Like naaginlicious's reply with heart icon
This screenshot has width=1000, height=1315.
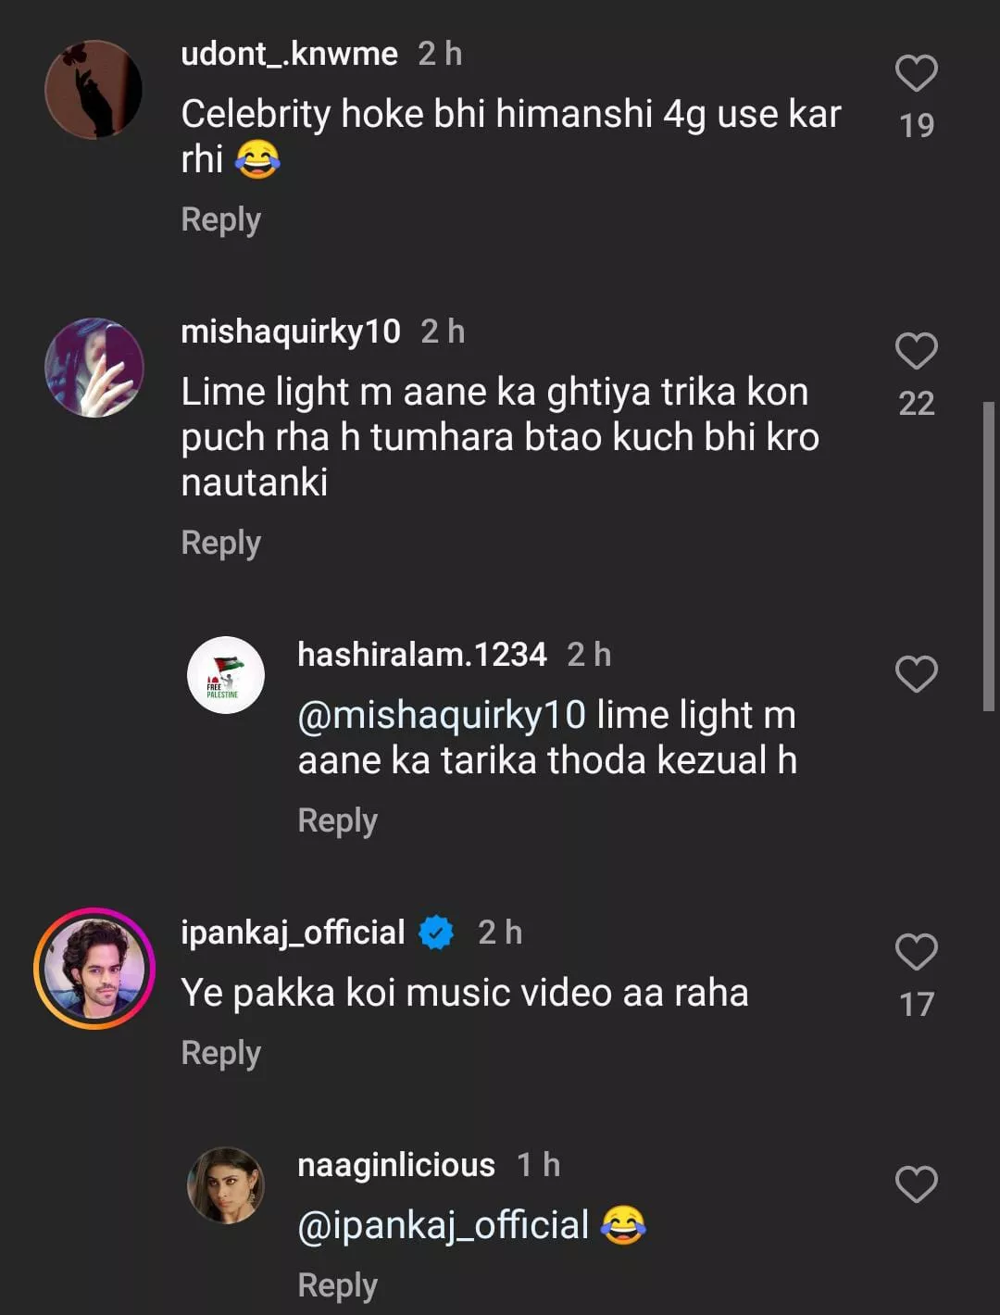click(916, 1184)
